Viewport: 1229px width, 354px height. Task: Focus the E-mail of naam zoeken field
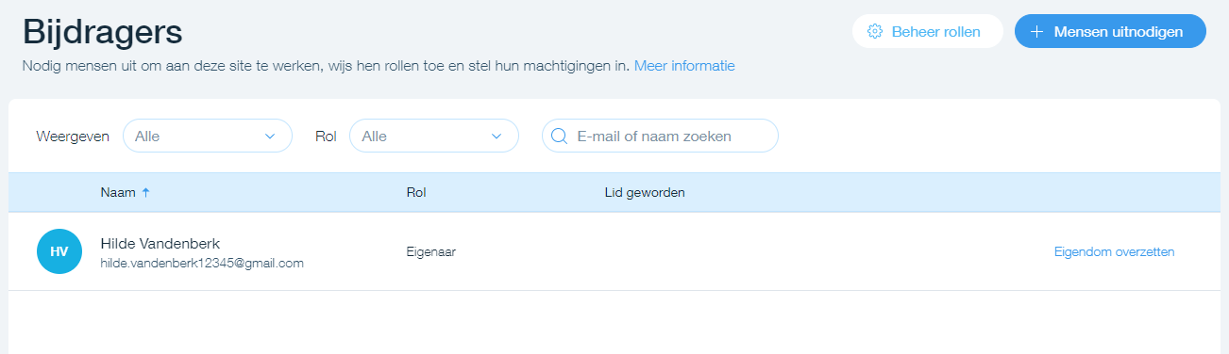tap(660, 136)
